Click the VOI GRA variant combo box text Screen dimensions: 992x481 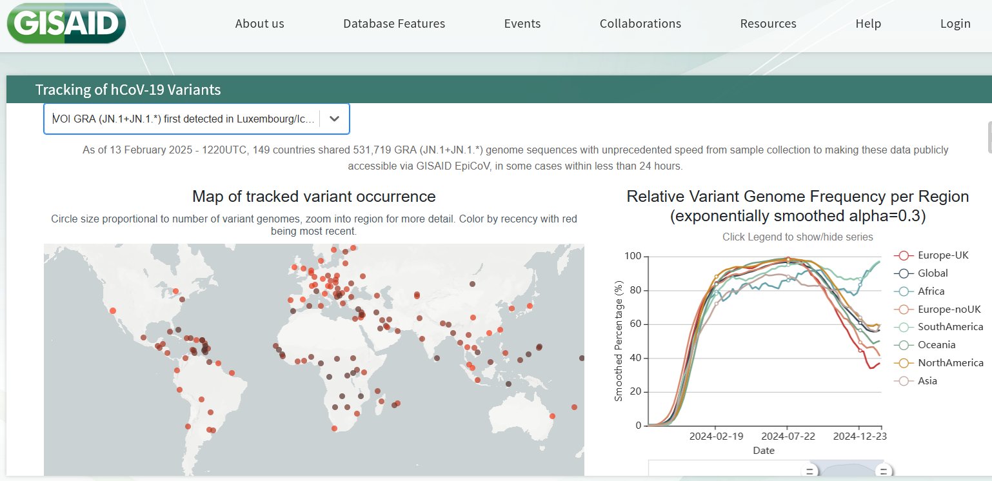[x=184, y=119]
